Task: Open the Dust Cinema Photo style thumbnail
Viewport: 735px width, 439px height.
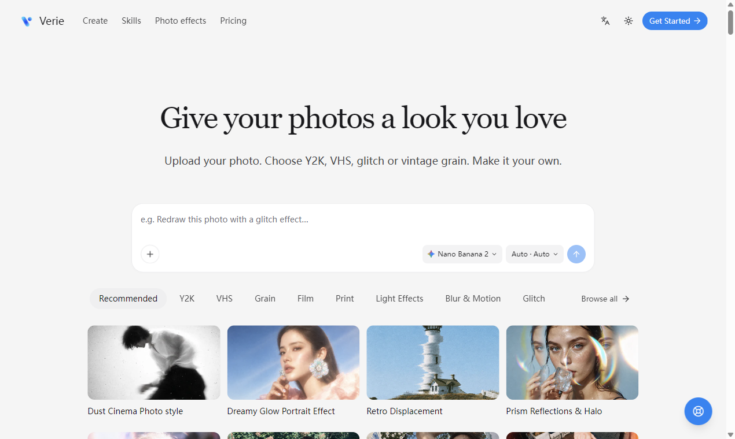Action: click(x=154, y=363)
